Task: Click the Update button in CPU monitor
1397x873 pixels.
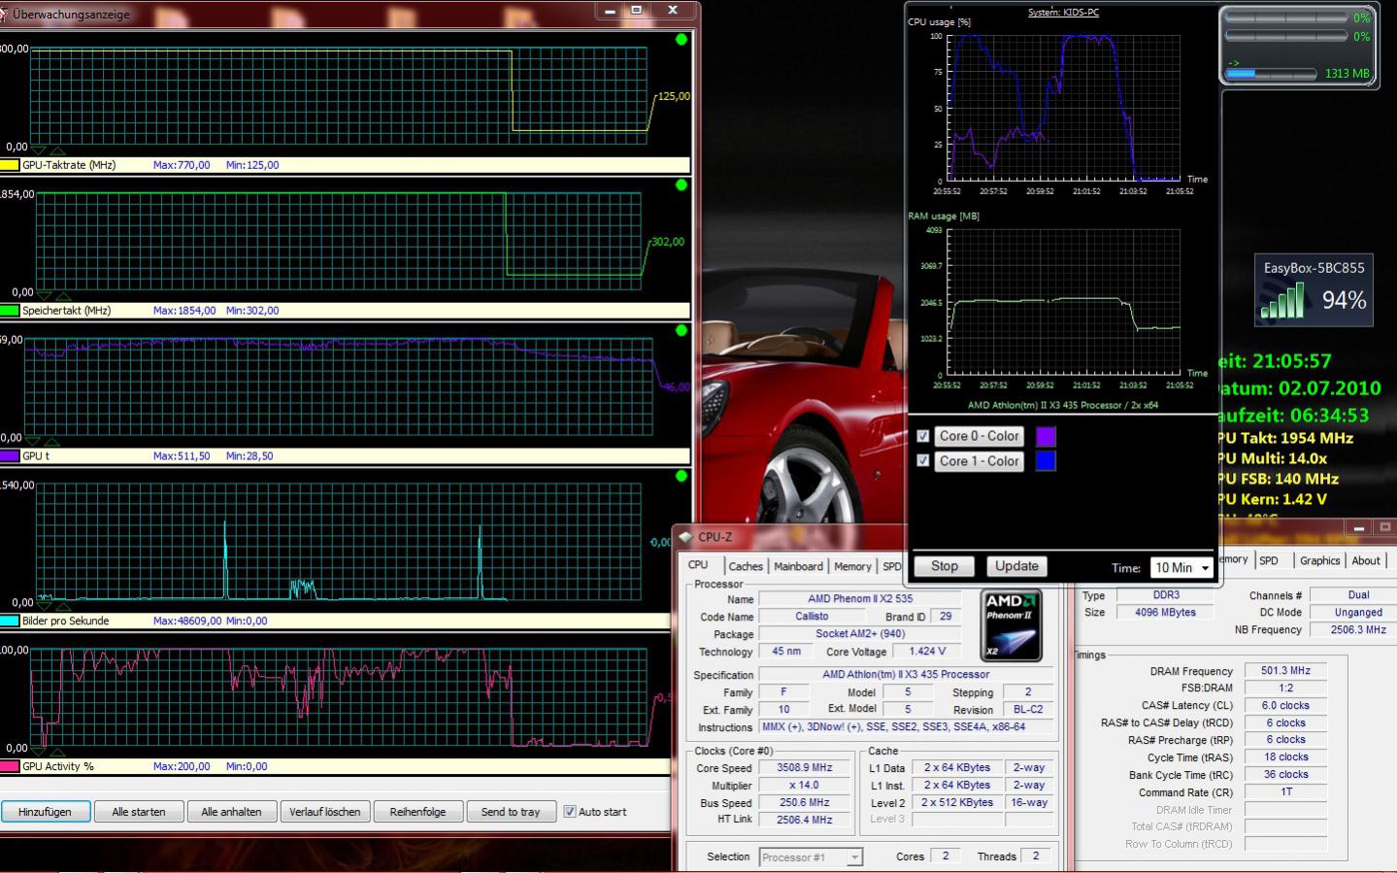Action: tap(1016, 566)
